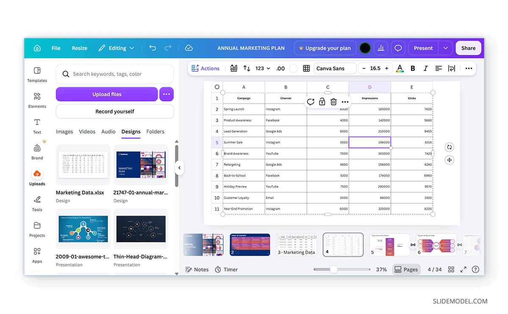Open the Brand panel

37,152
